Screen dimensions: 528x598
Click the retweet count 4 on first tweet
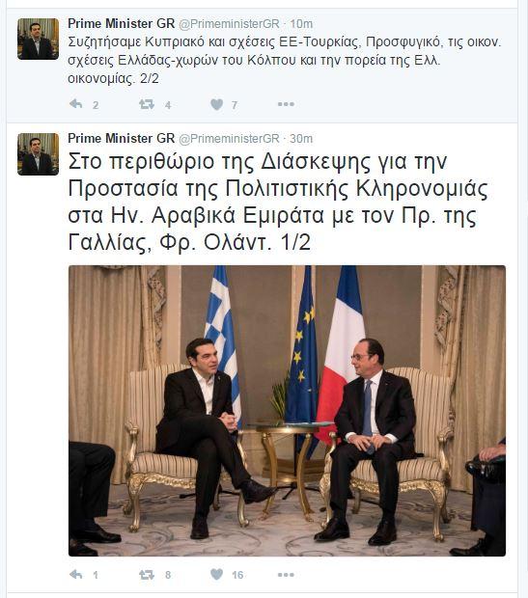coord(168,105)
